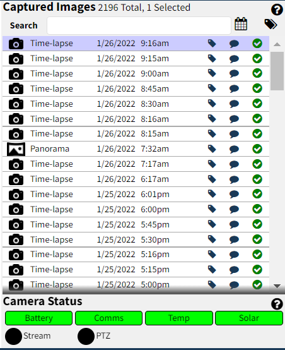The height and width of the screenshot is (350, 285).
Task: Select the 1/25/2022 6:00pm Time-lapse row
Action: click(136, 209)
